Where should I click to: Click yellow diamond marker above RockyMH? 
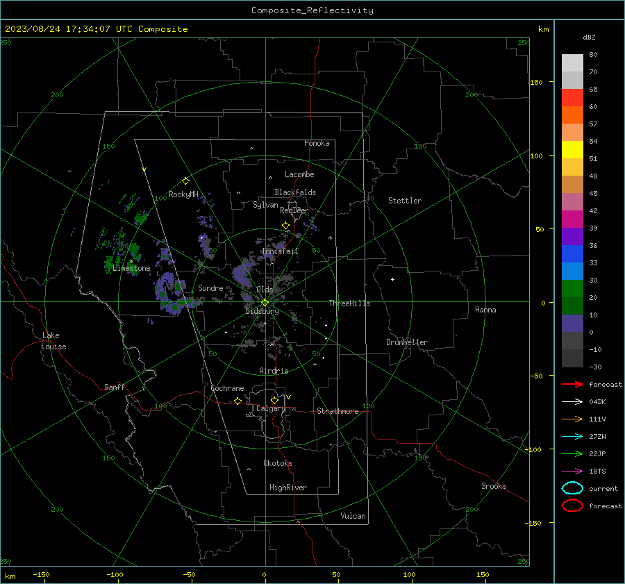tap(185, 181)
